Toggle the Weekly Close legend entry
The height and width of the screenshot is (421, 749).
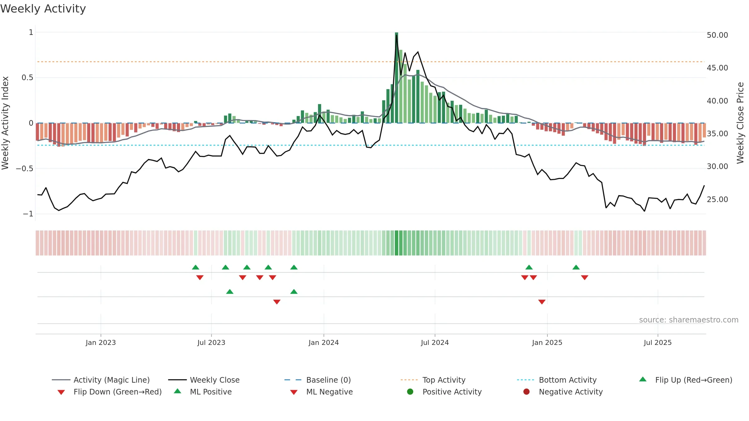pos(204,380)
